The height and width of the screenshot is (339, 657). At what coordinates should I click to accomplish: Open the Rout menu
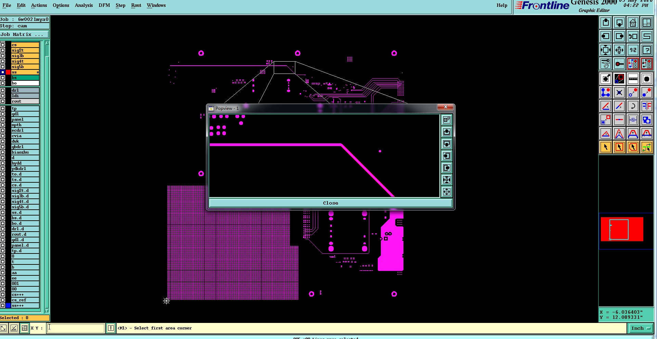pyautogui.click(x=136, y=5)
